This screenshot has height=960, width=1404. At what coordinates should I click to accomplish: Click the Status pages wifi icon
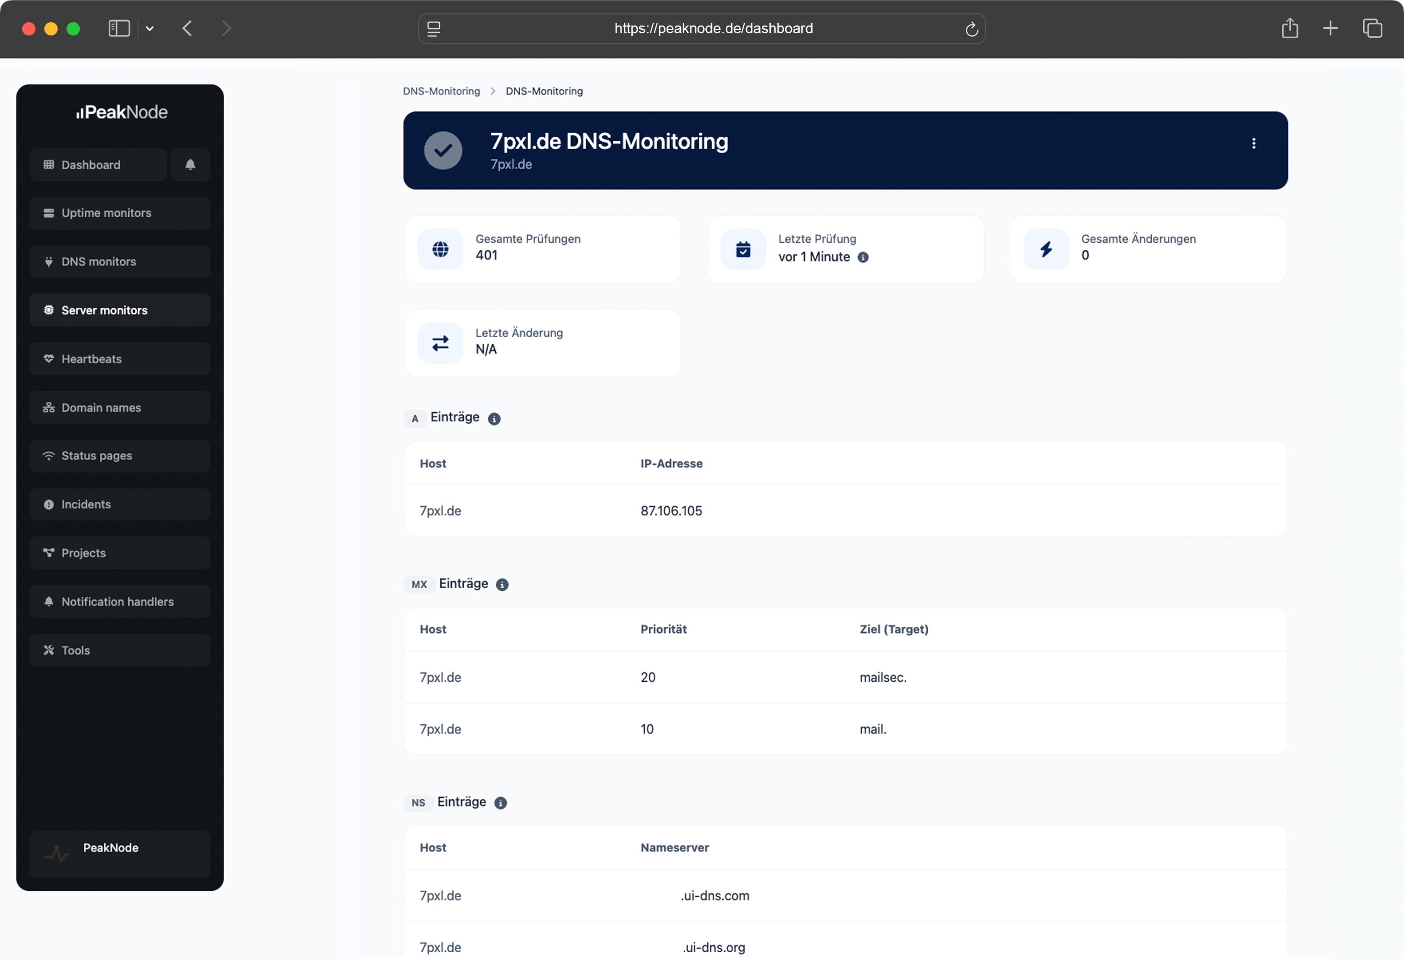pos(49,456)
